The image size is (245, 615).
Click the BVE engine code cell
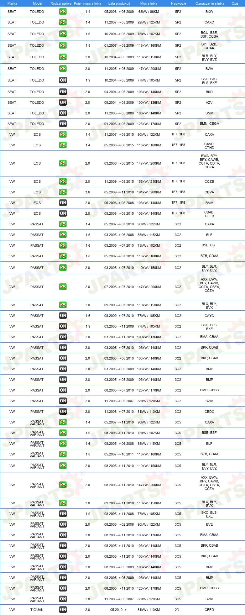[209, 524]
